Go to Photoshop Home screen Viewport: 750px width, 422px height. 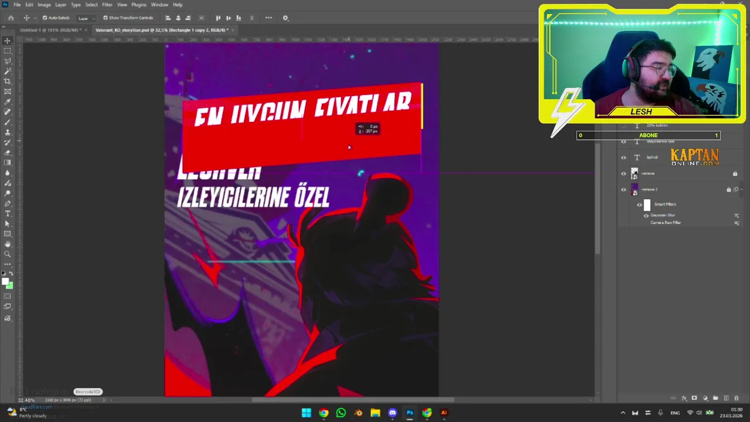coord(11,18)
